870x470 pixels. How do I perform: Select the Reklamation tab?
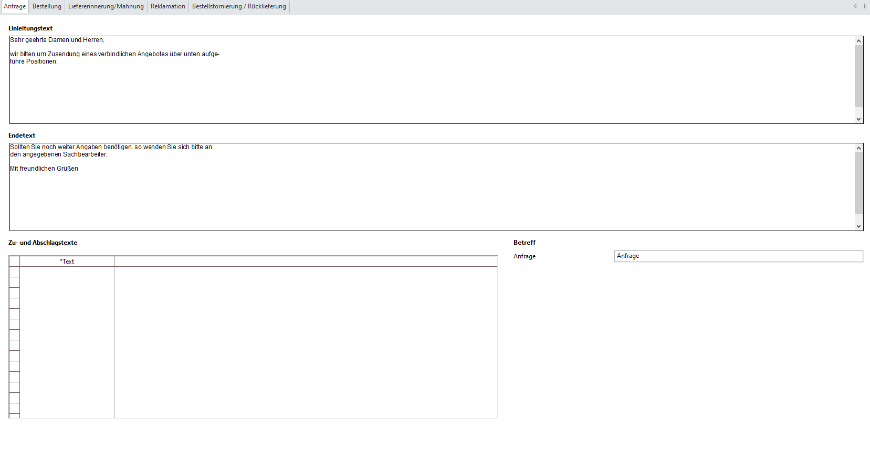(167, 6)
